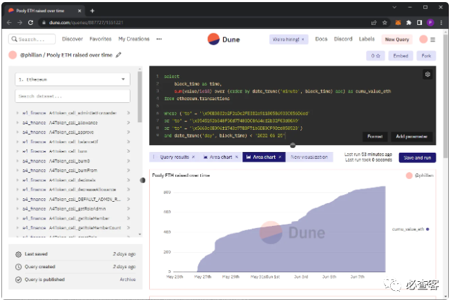Expand A4Token_call_allowance table
Viewport: 453px width, 304px height.
pyautogui.click(x=17, y=123)
